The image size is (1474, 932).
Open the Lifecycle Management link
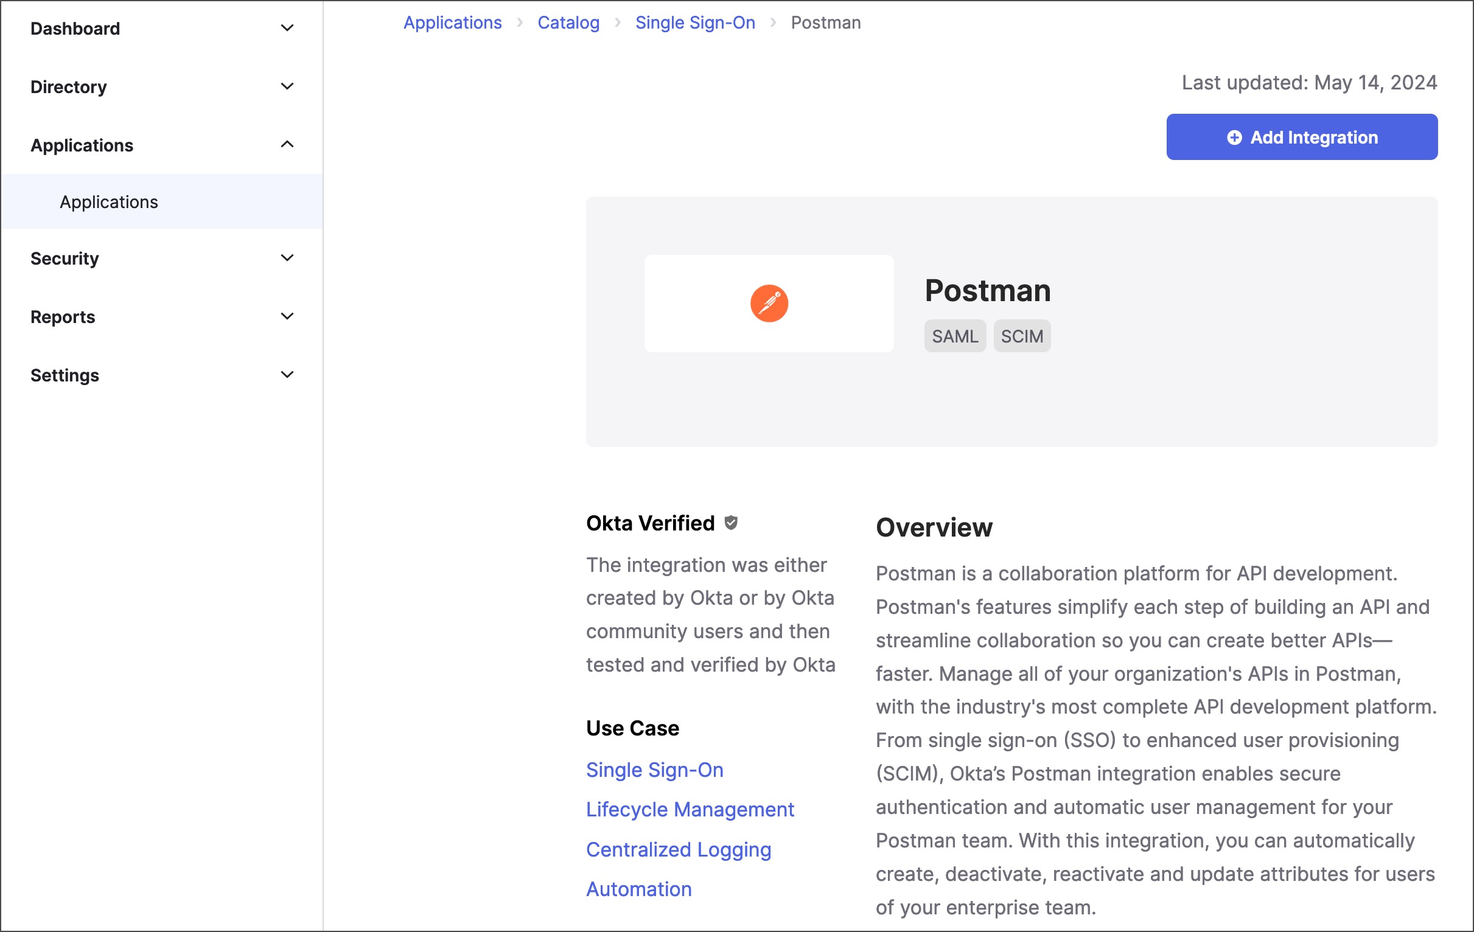[690, 810]
